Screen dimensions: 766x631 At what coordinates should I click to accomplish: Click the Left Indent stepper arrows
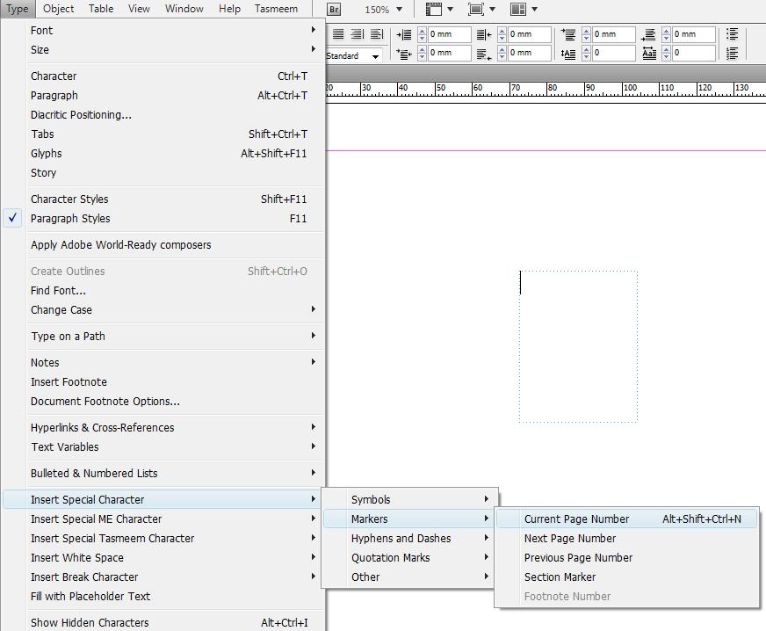pyautogui.click(x=422, y=34)
